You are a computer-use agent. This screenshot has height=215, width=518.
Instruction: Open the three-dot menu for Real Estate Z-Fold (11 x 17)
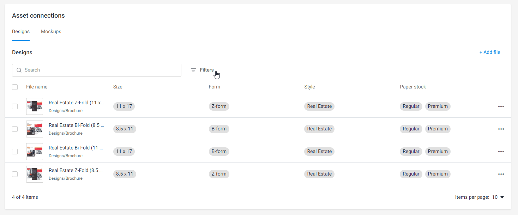(501, 106)
